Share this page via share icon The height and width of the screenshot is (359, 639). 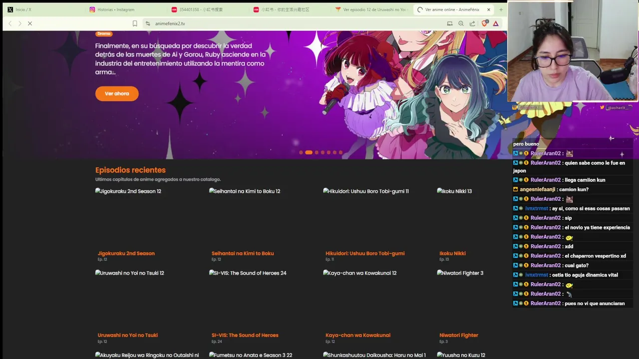(x=472, y=23)
